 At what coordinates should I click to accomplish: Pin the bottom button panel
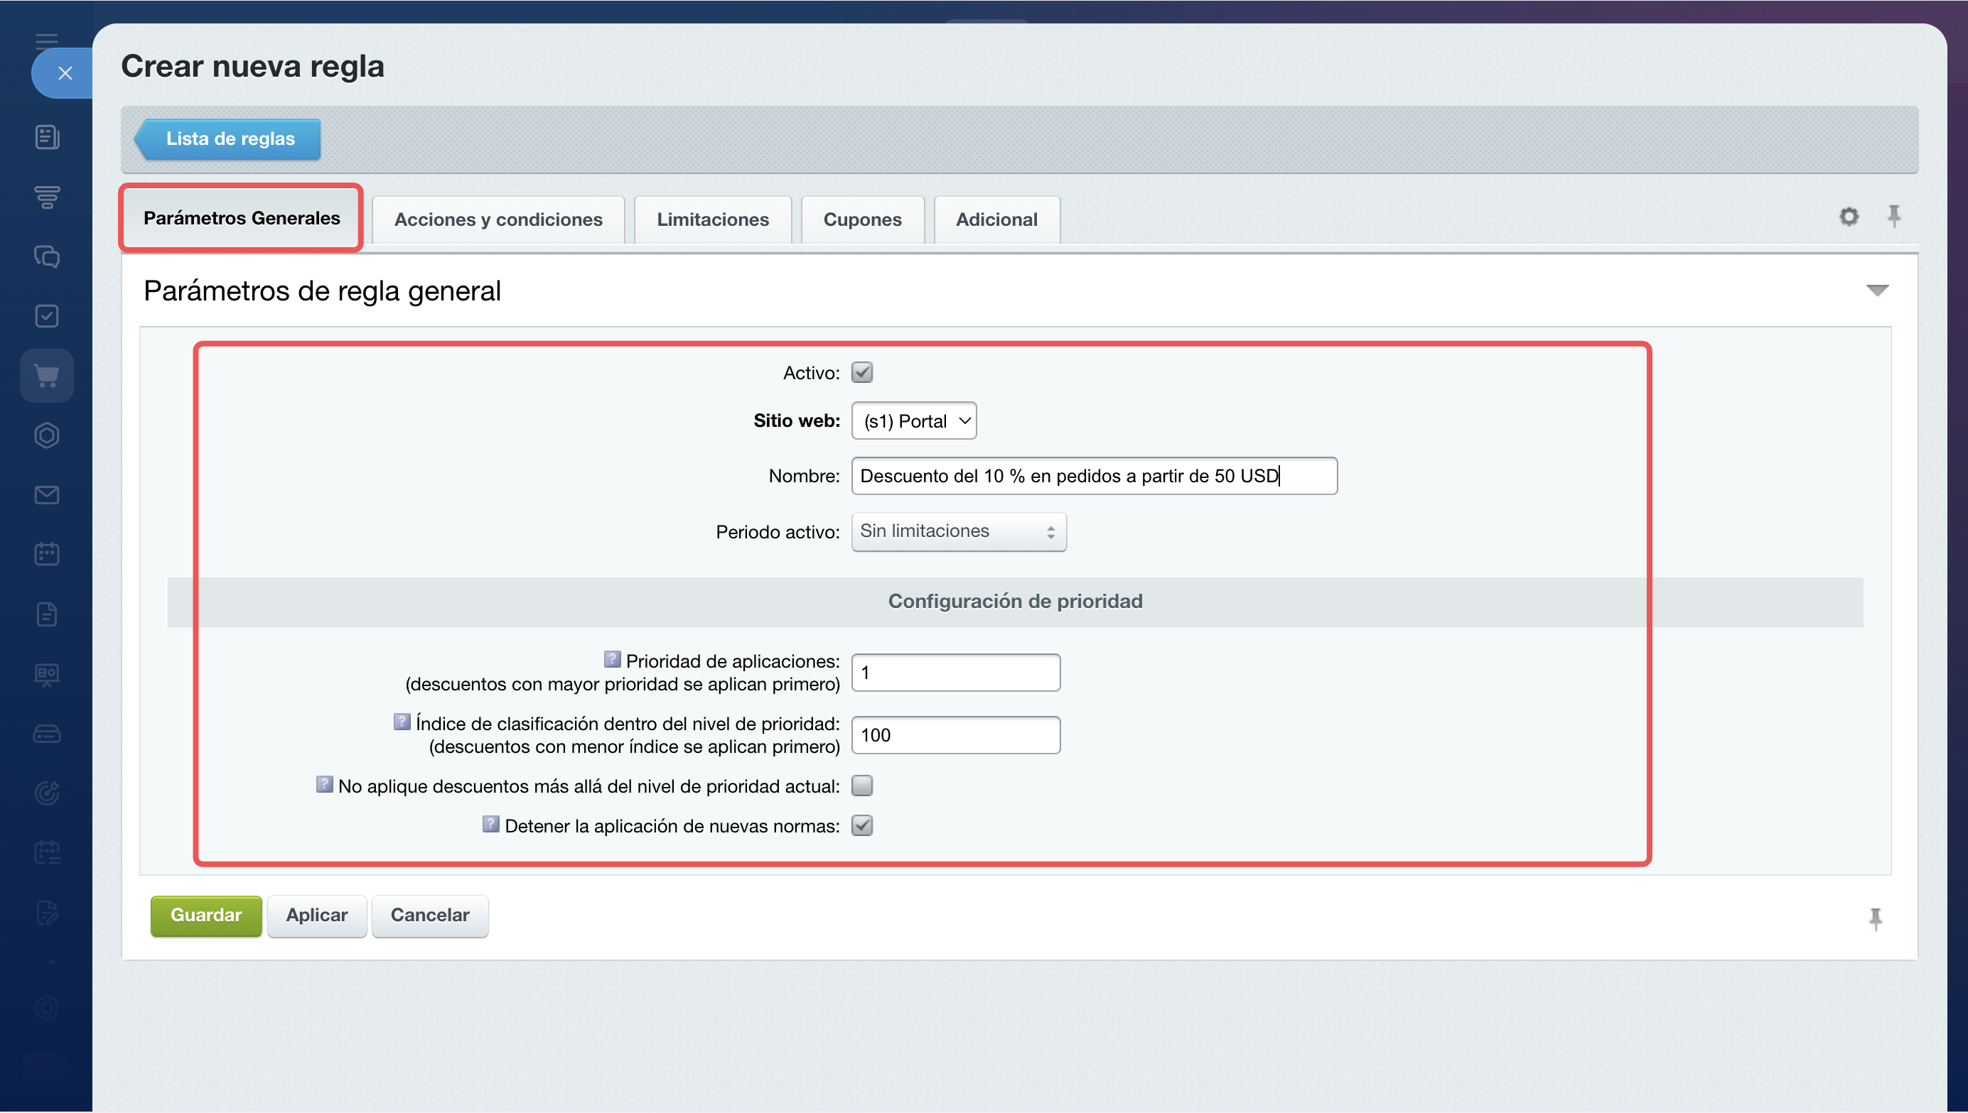click(x=1875, y=918)
